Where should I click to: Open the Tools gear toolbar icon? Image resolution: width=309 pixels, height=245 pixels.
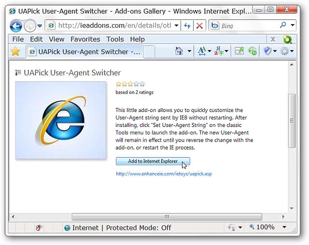[x=284, y=51]
